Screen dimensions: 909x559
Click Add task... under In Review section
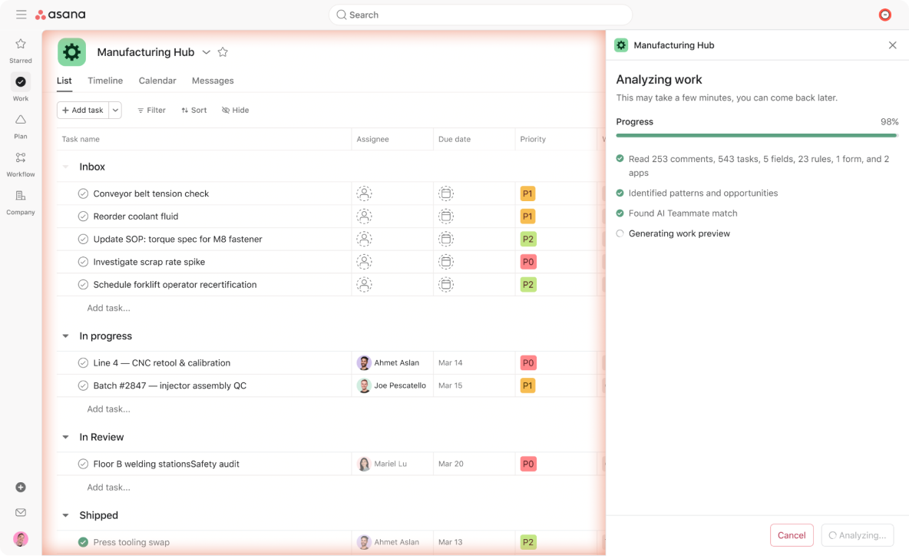click(x=108, y=487)
